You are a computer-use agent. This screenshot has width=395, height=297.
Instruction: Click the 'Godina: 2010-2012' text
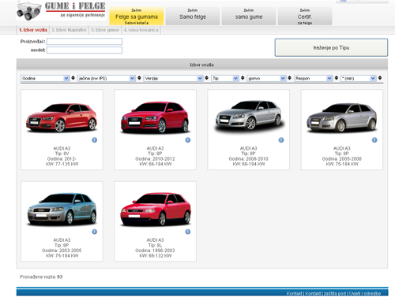coord(155,159)
